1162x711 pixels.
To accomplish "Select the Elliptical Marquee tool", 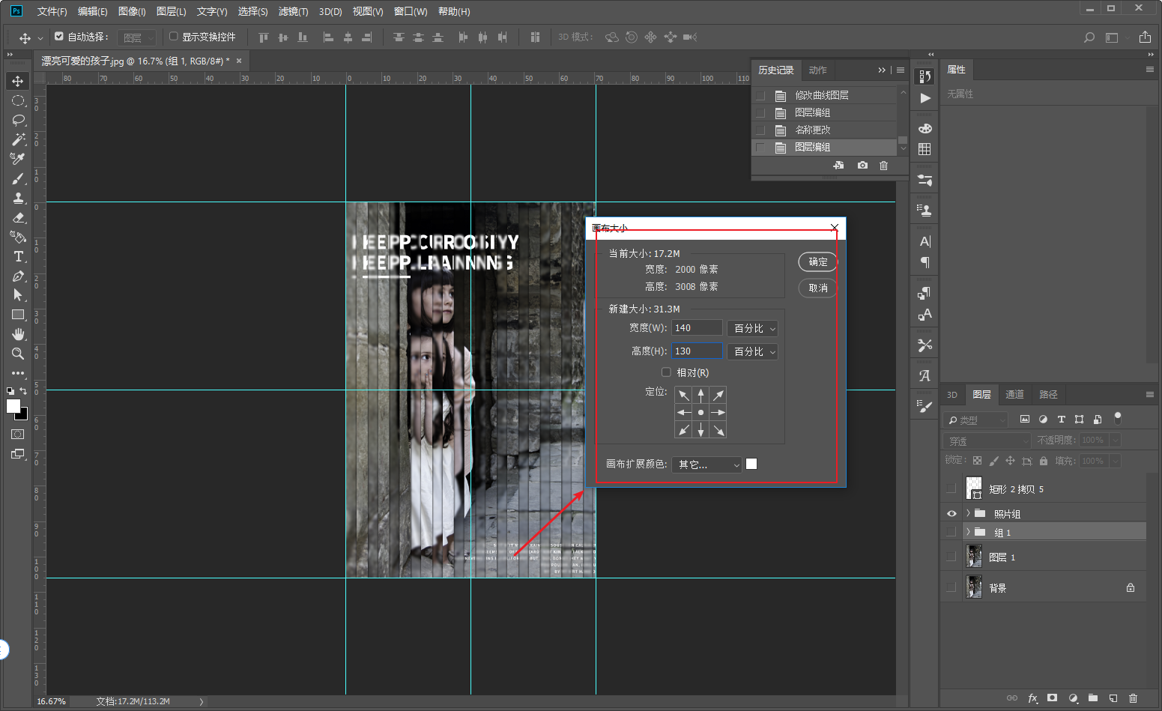I will 18,100.
